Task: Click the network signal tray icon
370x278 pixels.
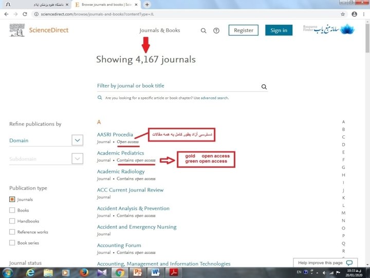Action: (x=331, y=273)
